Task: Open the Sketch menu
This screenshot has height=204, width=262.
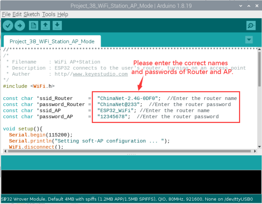Action: pyautogui.click(x=31, y=15)
